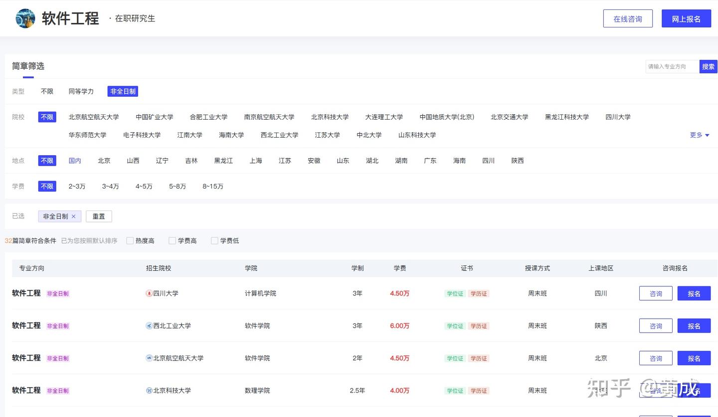Filter schools by 电子科技大学
This screenshot has width=718, height=417.
tap(142, 135)
